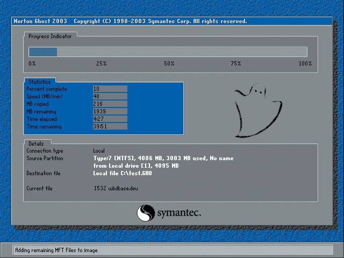Click the Destination file path C:\test.GHO

point(123,174)
